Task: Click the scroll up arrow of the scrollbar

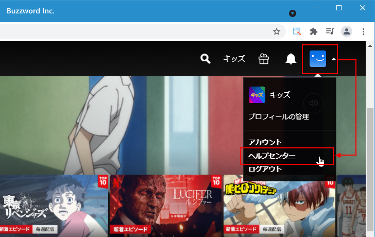Action: pos(370,46)
